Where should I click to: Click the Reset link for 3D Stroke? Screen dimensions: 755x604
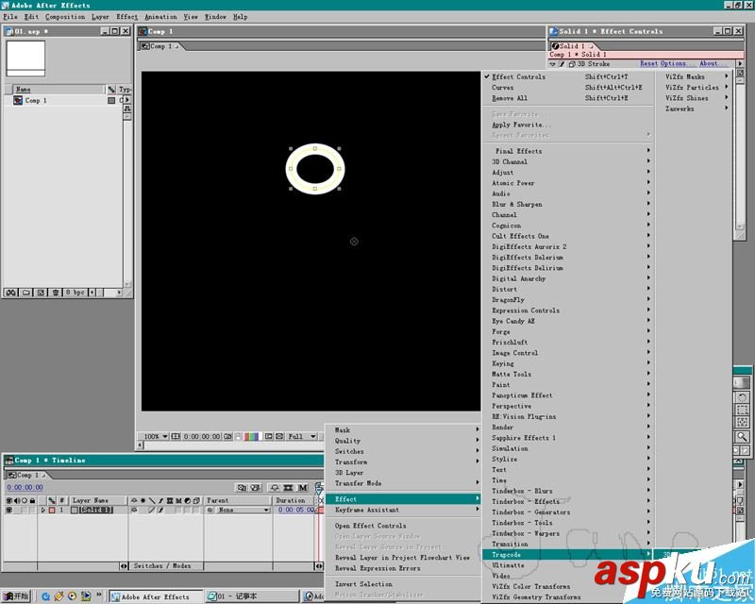pyautogui.click(x=648, y=63)
